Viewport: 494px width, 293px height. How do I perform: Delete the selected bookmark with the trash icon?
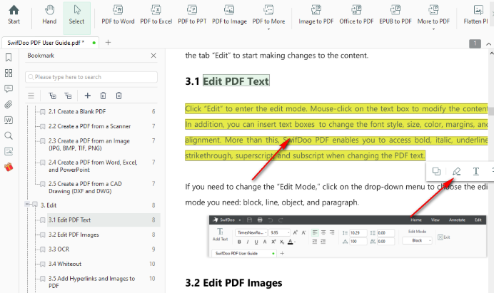(x=103, y=96)
